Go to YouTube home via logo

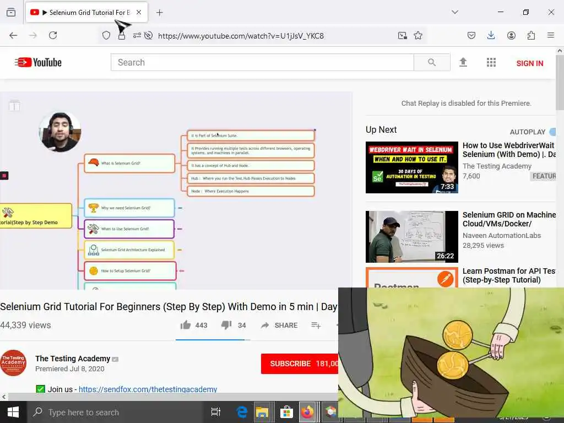tap(38, 62)
